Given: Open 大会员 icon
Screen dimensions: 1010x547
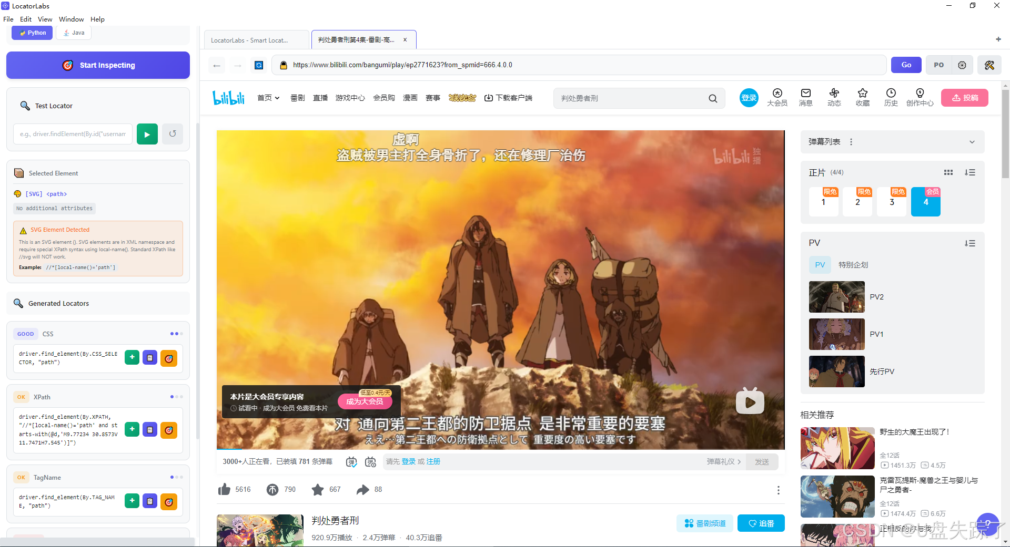Looking at the screenshot, I should click(x=777, y=97).
